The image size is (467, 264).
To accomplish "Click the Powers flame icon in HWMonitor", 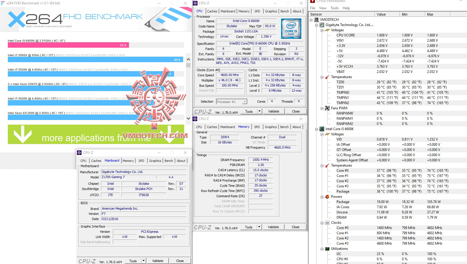I will tap(327, 197).
